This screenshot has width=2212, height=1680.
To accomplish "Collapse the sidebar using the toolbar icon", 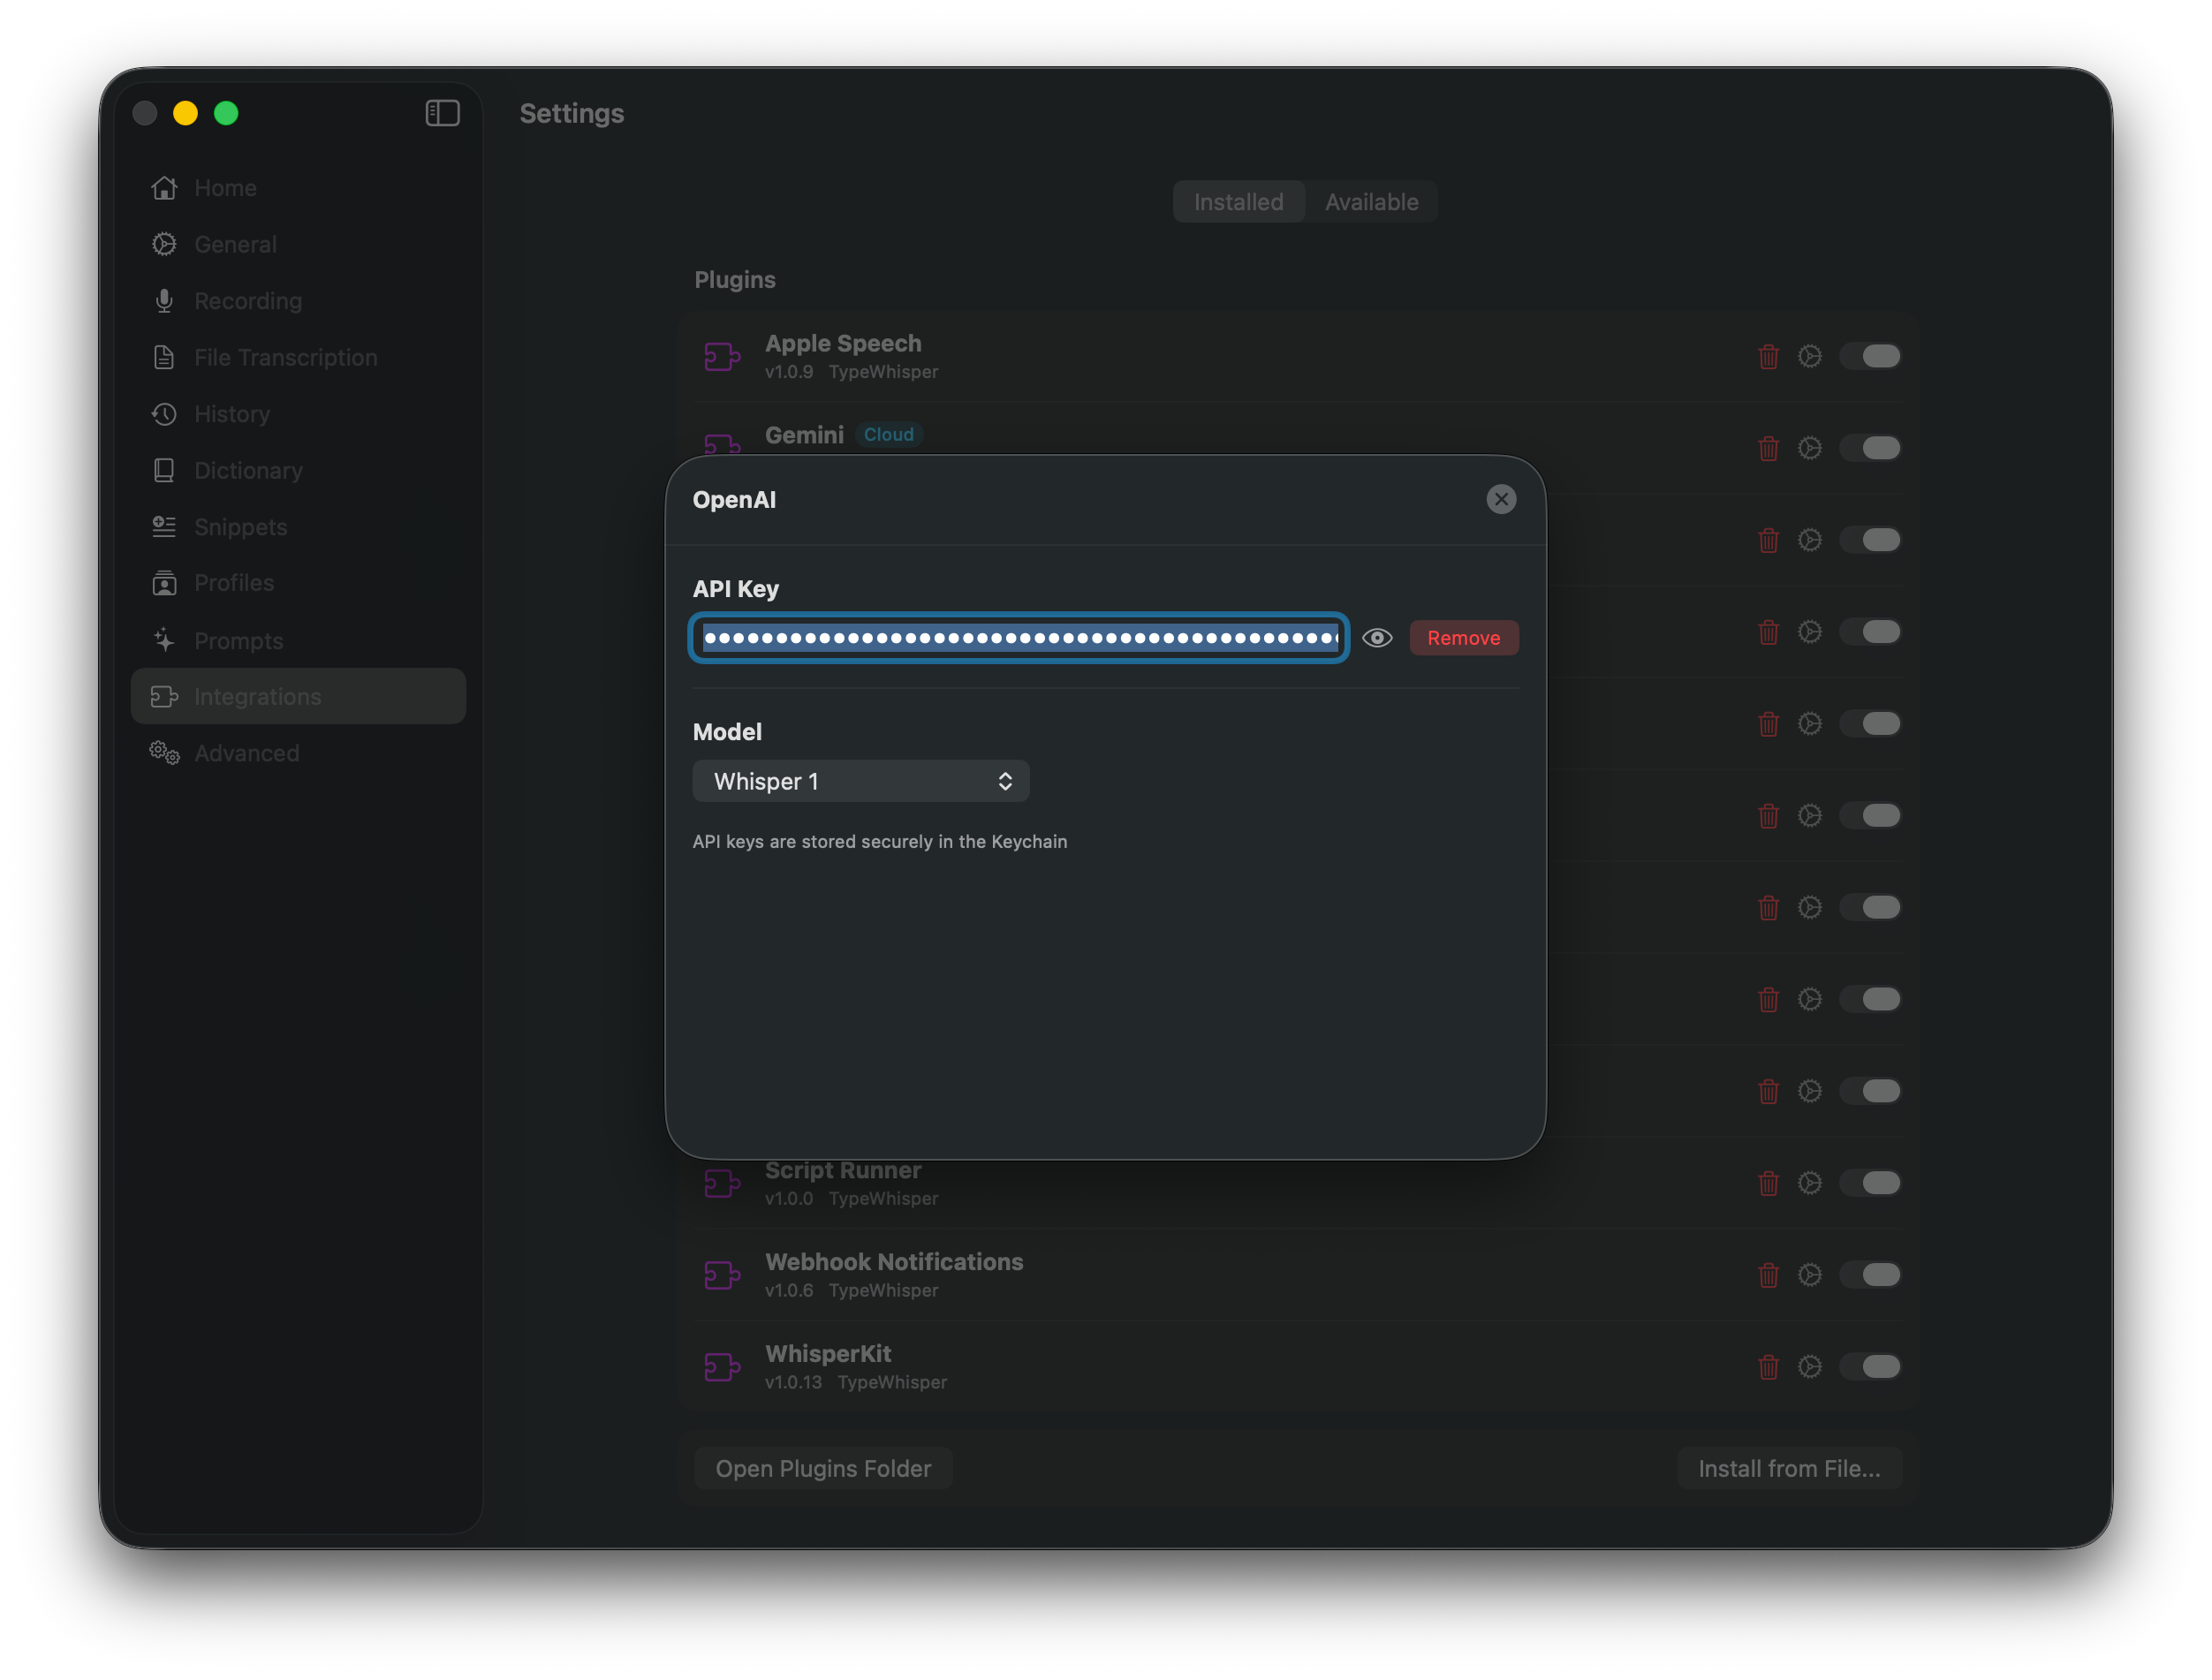I will [x=441, y=113].
